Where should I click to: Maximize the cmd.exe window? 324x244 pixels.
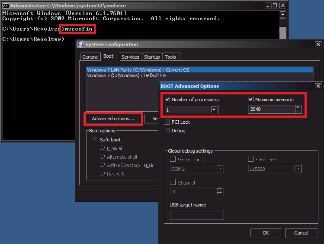(275, 6)
